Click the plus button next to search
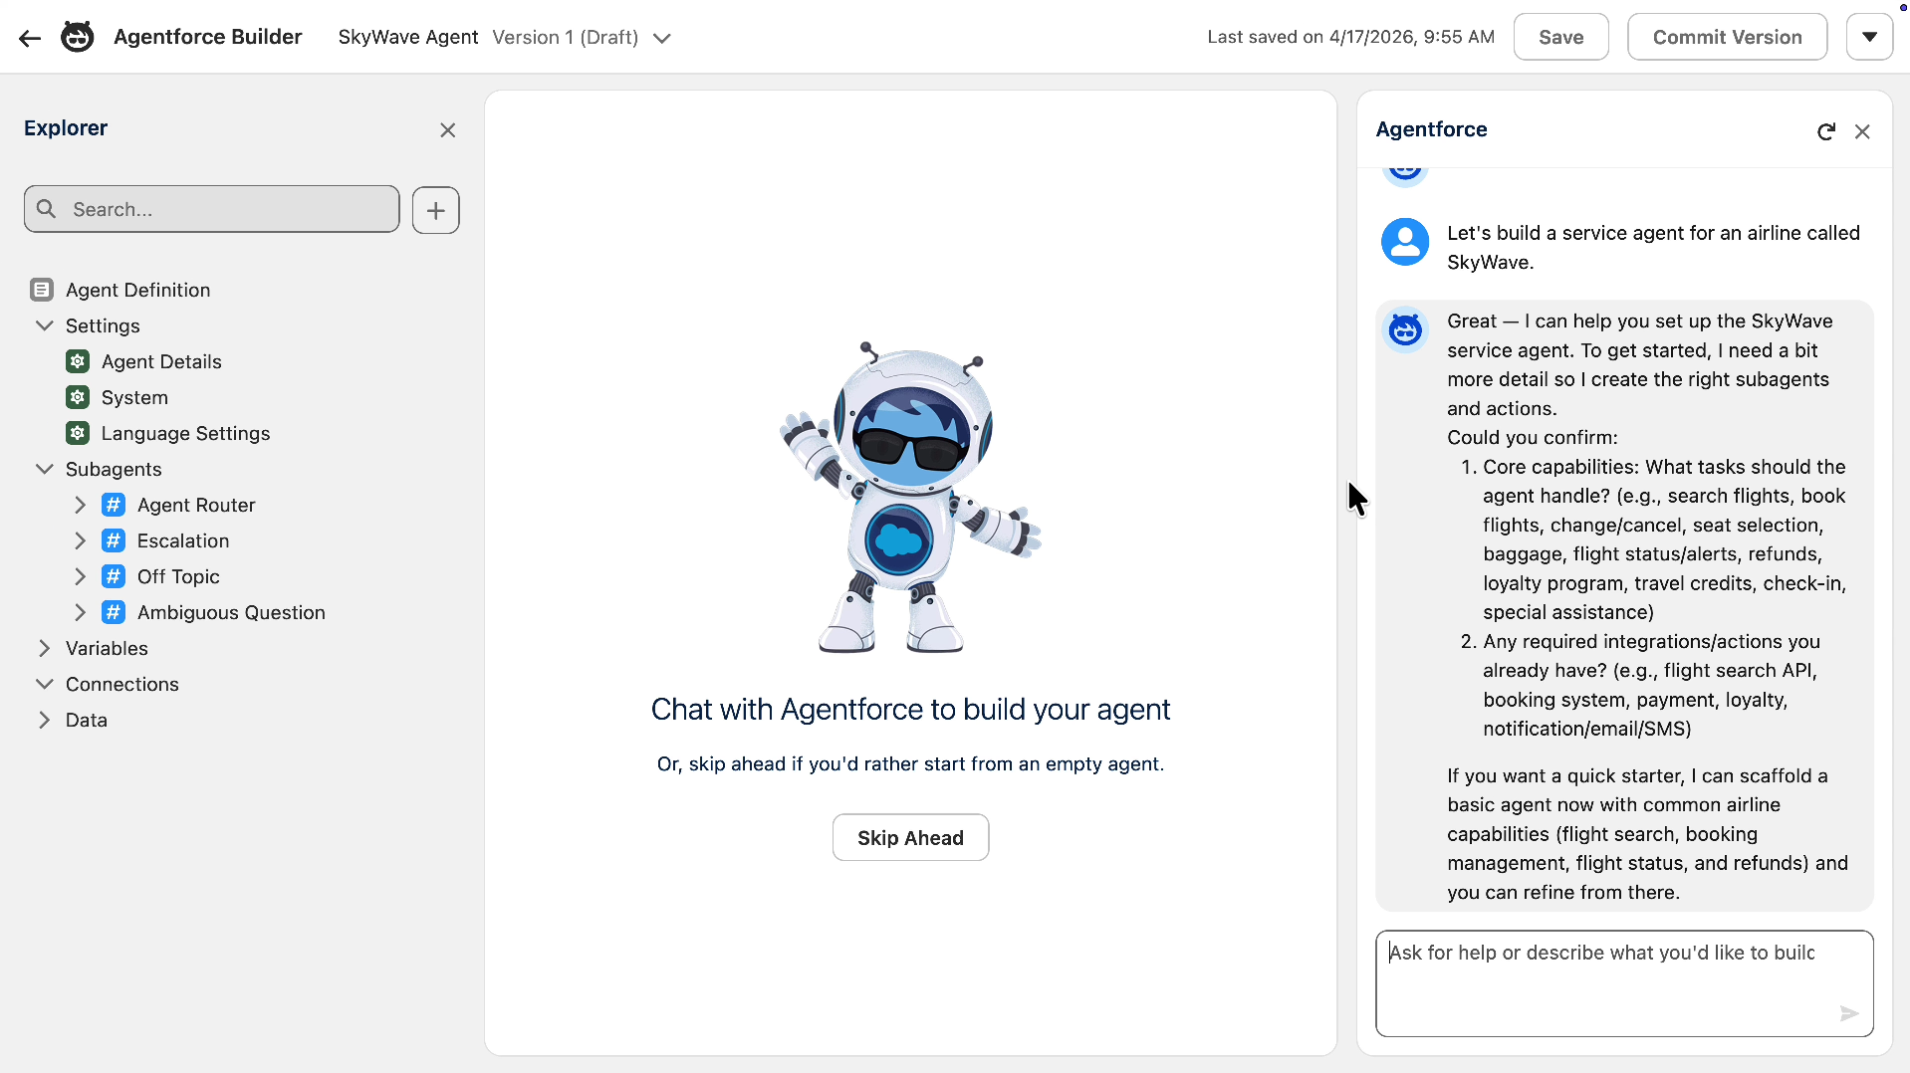This screenshot has width=1910, height=1073. coord(436,210)
